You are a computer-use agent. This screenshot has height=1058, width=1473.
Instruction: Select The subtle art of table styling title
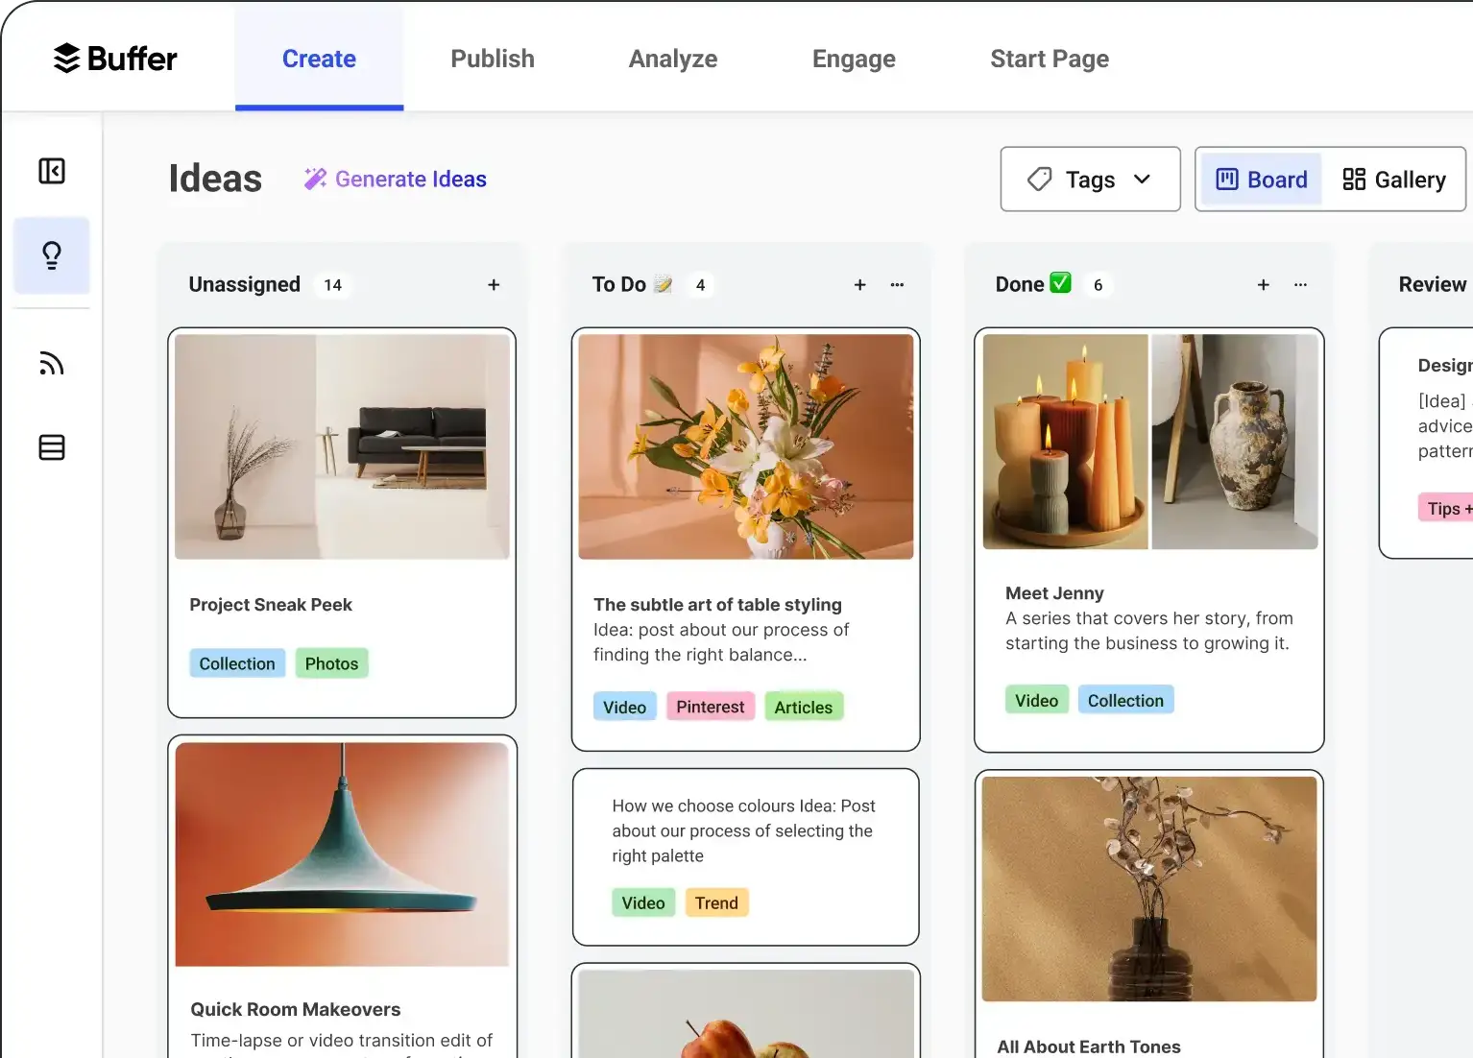[x=717, y=605]
